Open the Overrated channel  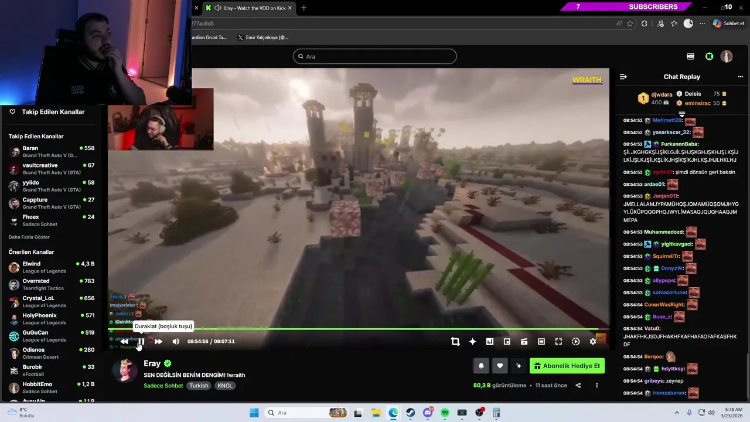click(x=52, y=284)
